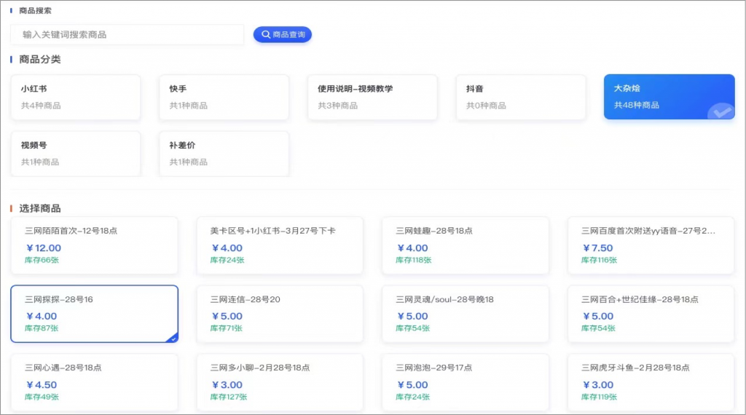Screen dimensions: 746x415
Task: Select 三网百合+世纪佳缘-28号18点 product
Action: pyautogui.click(x=651, y=314)
